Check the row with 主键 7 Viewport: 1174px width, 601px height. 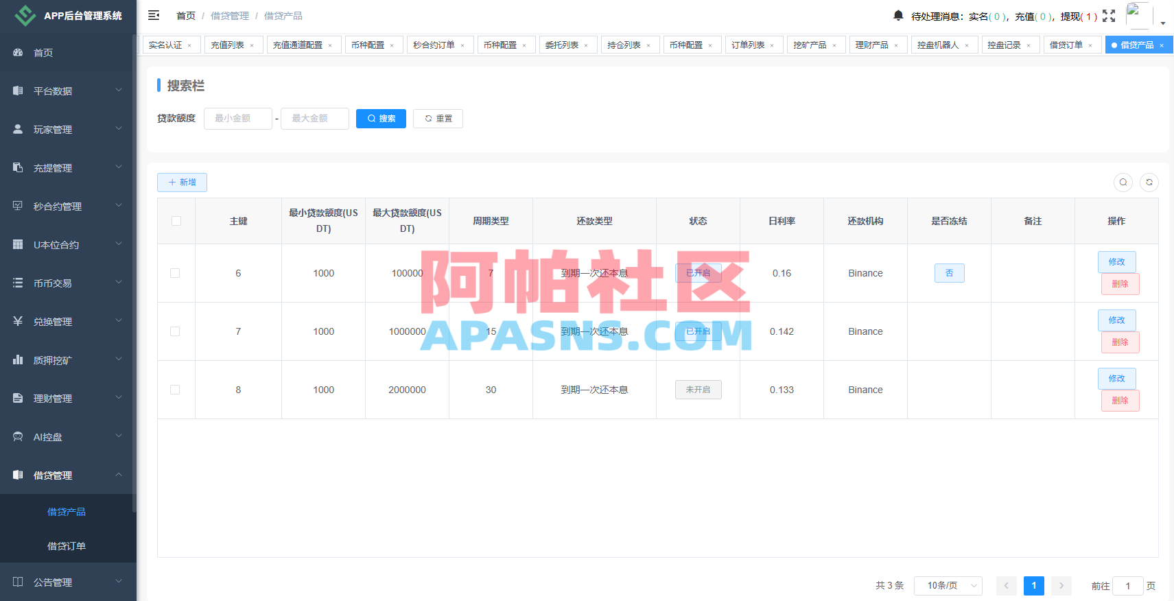[175, 331]
